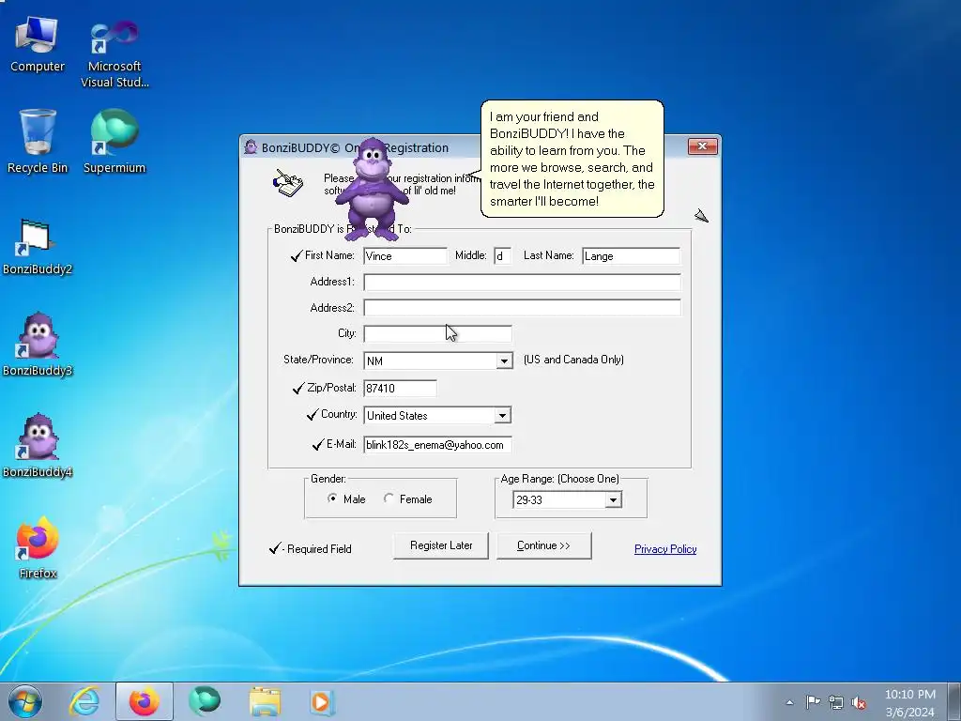Select the BonziBuddy2 desktop shortcut
The height and width of the screenshot is (721, 961).
point(38,247)
